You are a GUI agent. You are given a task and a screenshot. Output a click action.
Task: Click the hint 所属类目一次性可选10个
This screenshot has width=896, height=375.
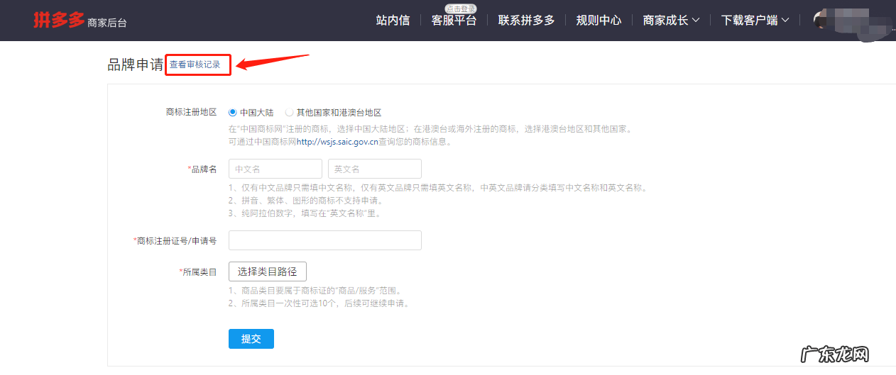point(319,303)
